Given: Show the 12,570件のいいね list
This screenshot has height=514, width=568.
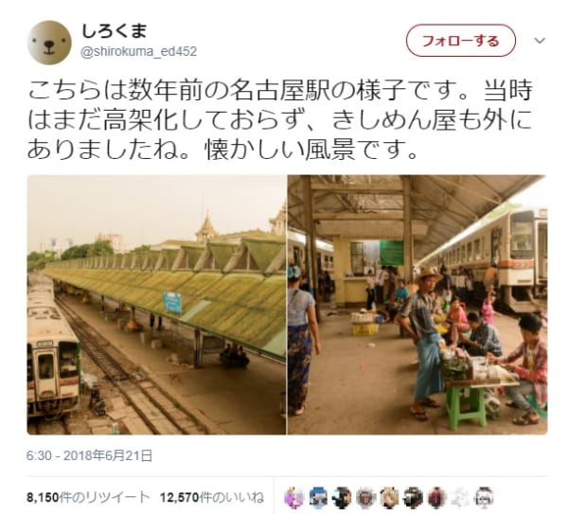Looking at the screenshot, I should click(x=212, y=497).
